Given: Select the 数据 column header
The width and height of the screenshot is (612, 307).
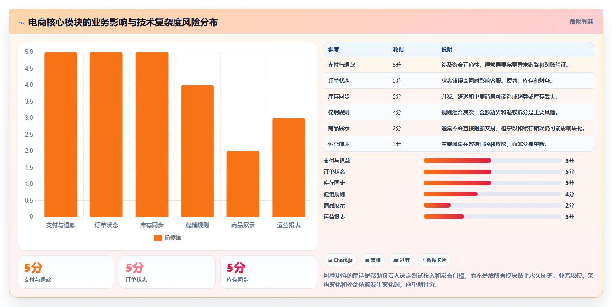Looking at the screenshot, I should 398,50.
